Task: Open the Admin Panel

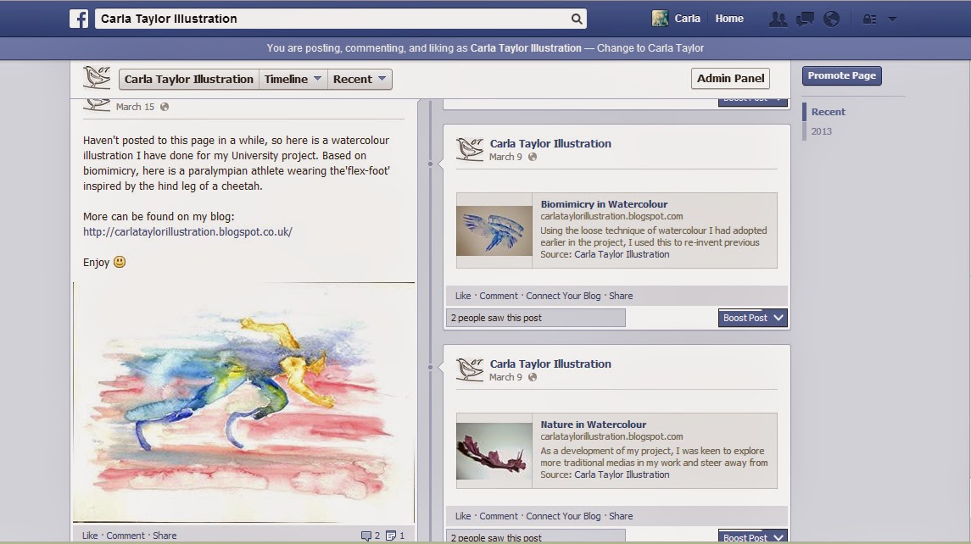Action: tap(730, 78)
